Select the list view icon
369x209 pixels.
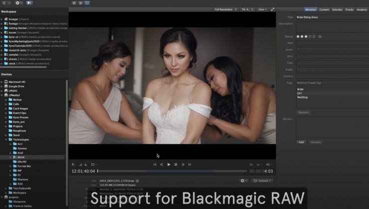[x=81, y=3]
